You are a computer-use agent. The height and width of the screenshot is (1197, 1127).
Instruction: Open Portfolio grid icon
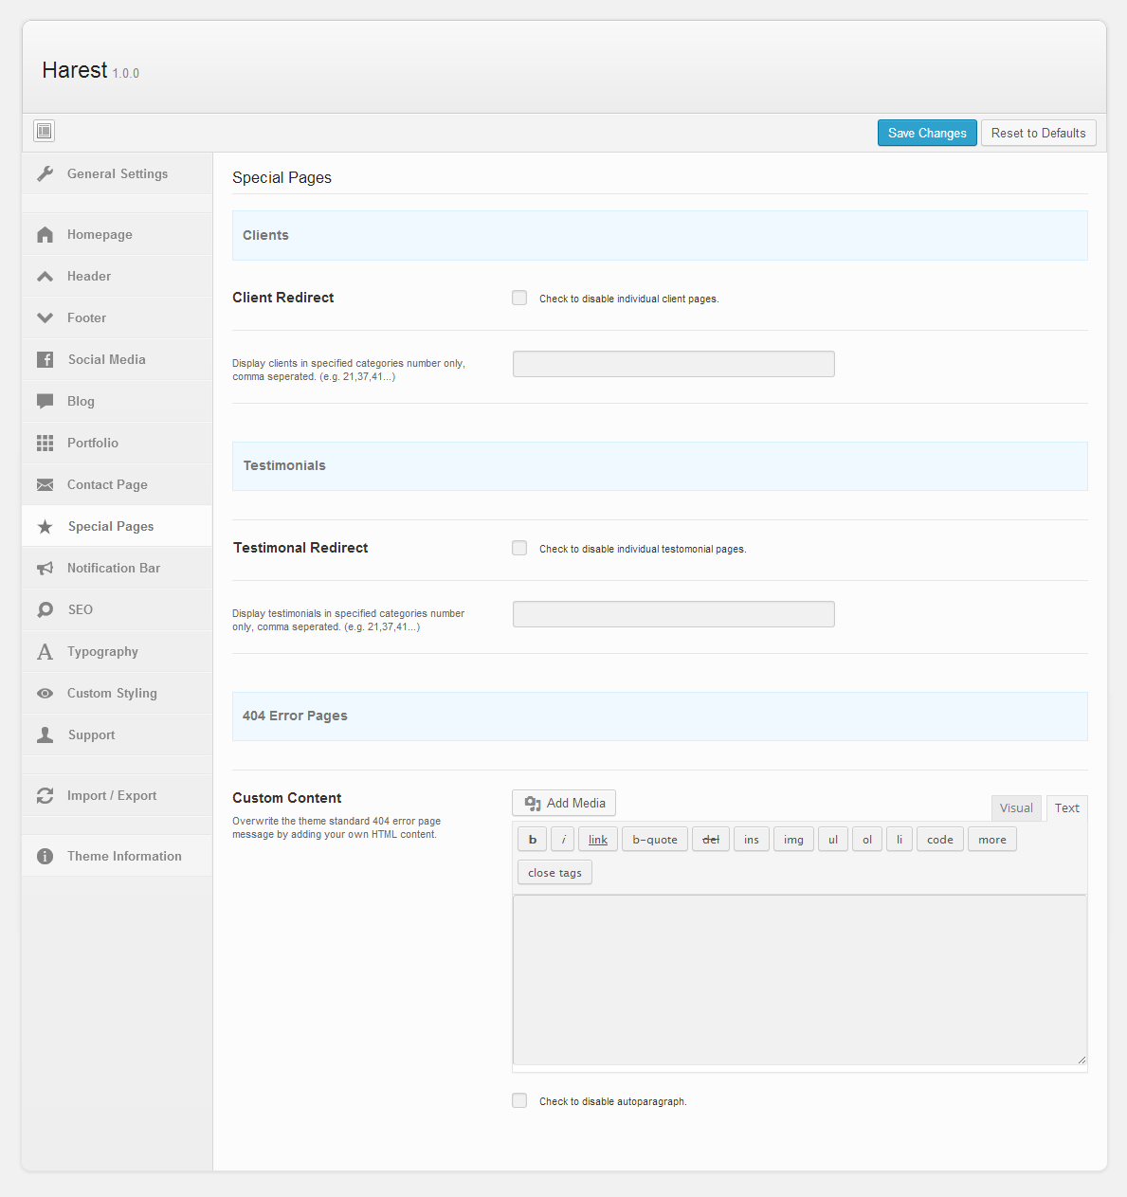pos(45,443)
